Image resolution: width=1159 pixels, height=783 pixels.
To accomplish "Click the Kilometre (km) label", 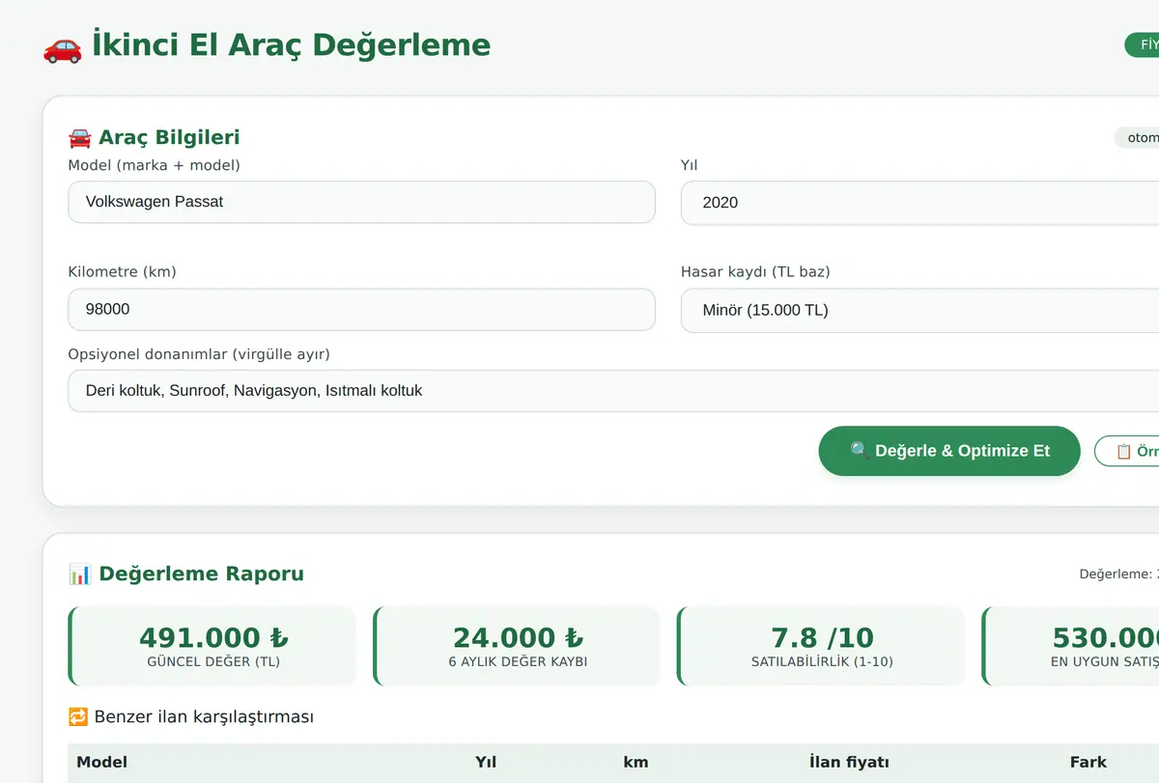I will point(122,271).
